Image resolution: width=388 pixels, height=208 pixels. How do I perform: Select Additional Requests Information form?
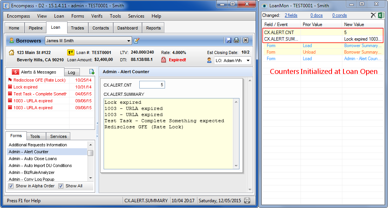click(x=38, y=145)
